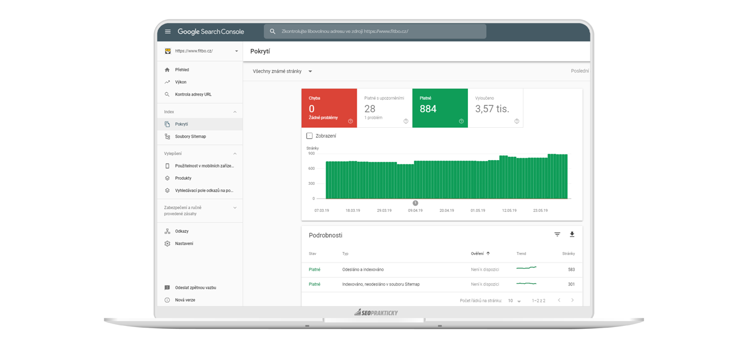Change rows per page dropdown
The image size is (749, 338).
tap(514, 301)
